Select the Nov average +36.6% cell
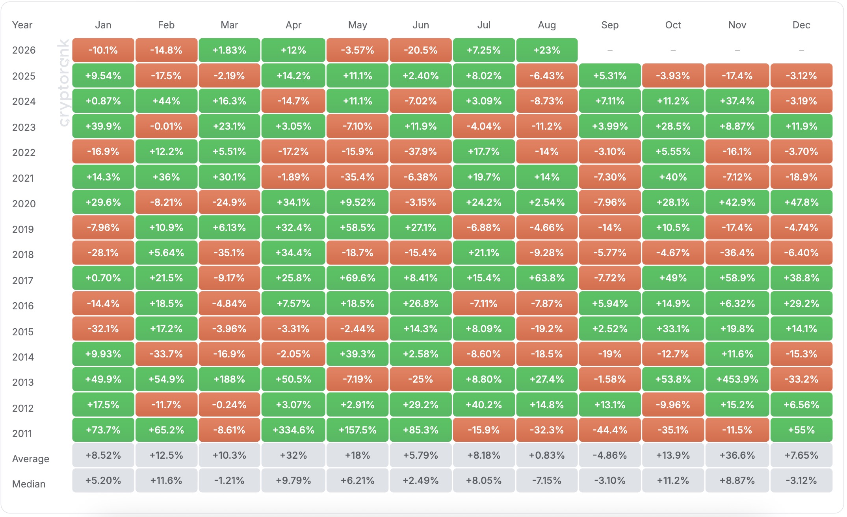 (x=737, y=455)
